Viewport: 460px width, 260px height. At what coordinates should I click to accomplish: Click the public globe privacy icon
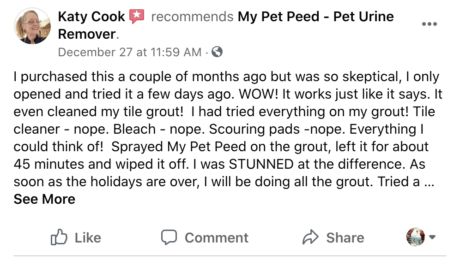click(217, 52)
